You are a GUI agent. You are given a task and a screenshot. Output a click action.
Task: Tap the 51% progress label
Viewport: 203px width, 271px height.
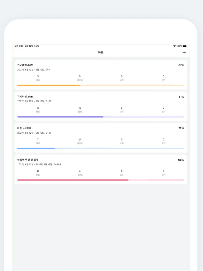coord(181,97)
